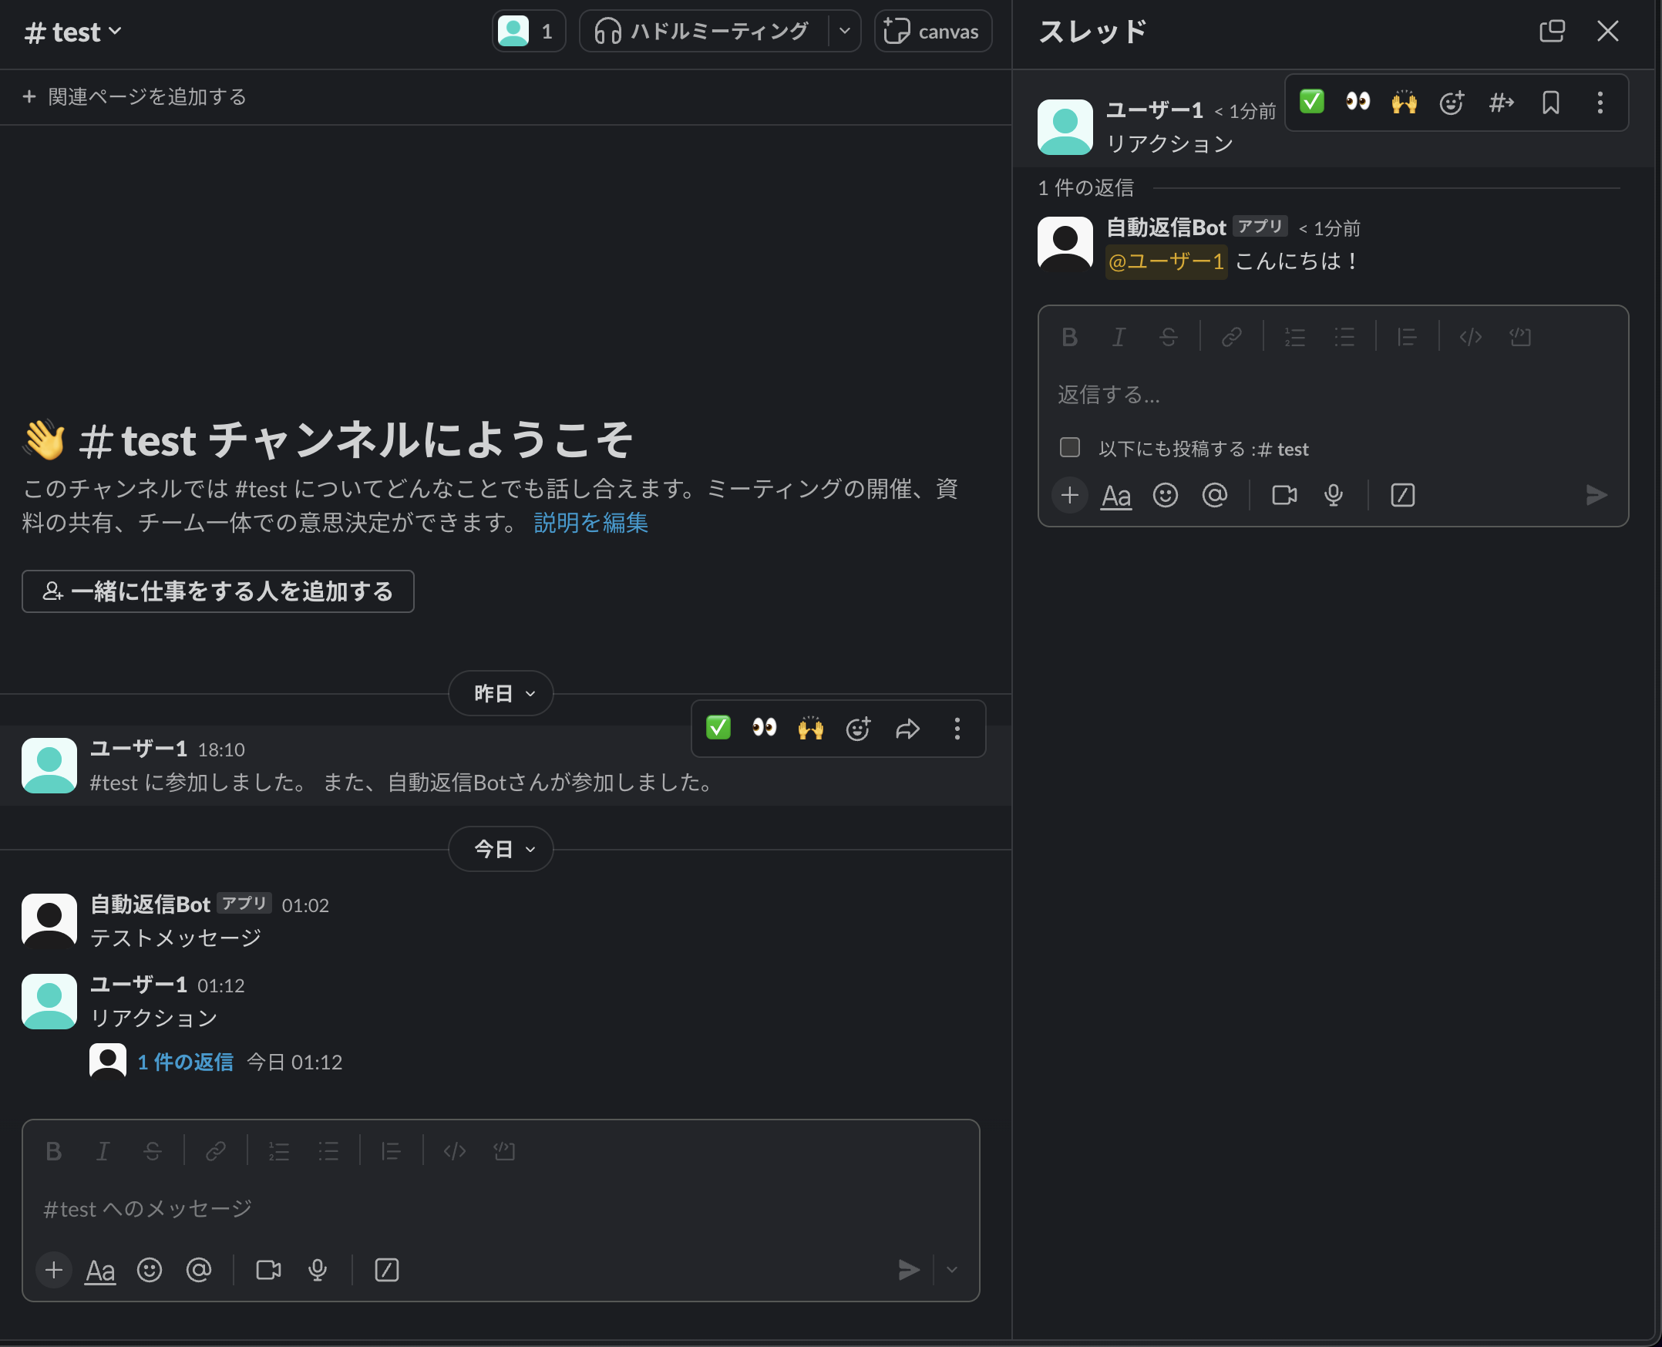1662x1347 pixels.
Task: Click 説明を編集 to edit channel description
Action: click(x=590, y=523)
